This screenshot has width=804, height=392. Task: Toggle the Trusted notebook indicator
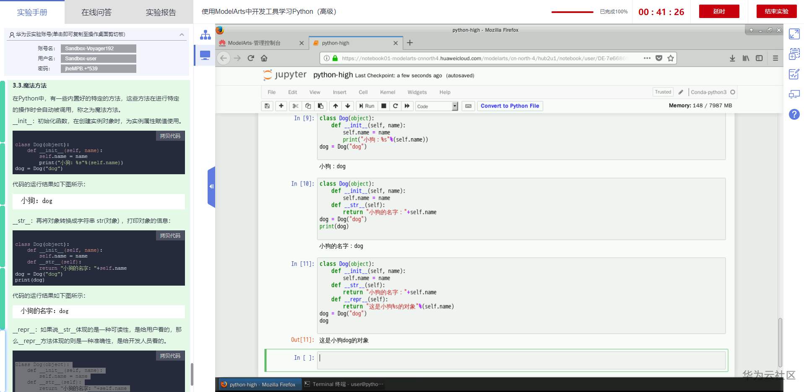663,92
